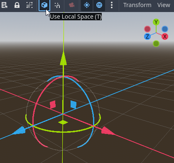Open the list selectable nodes tool

pyautogui.click(x=5, y=5)
